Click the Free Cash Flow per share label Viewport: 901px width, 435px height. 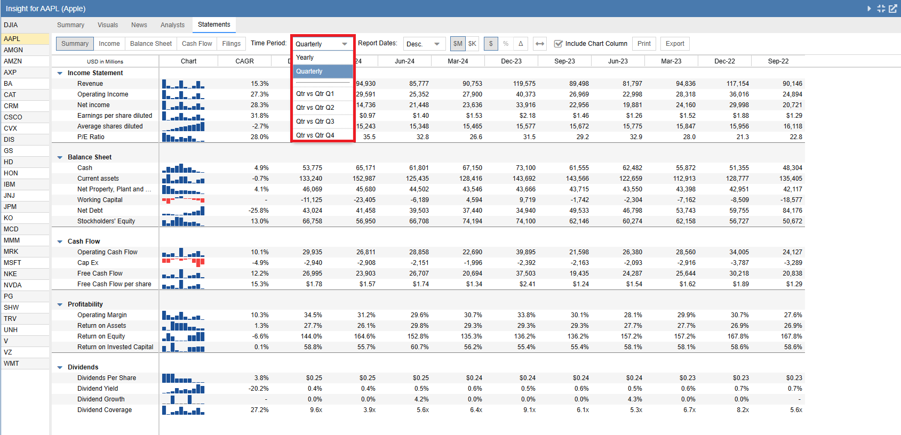tap(114, 284)
